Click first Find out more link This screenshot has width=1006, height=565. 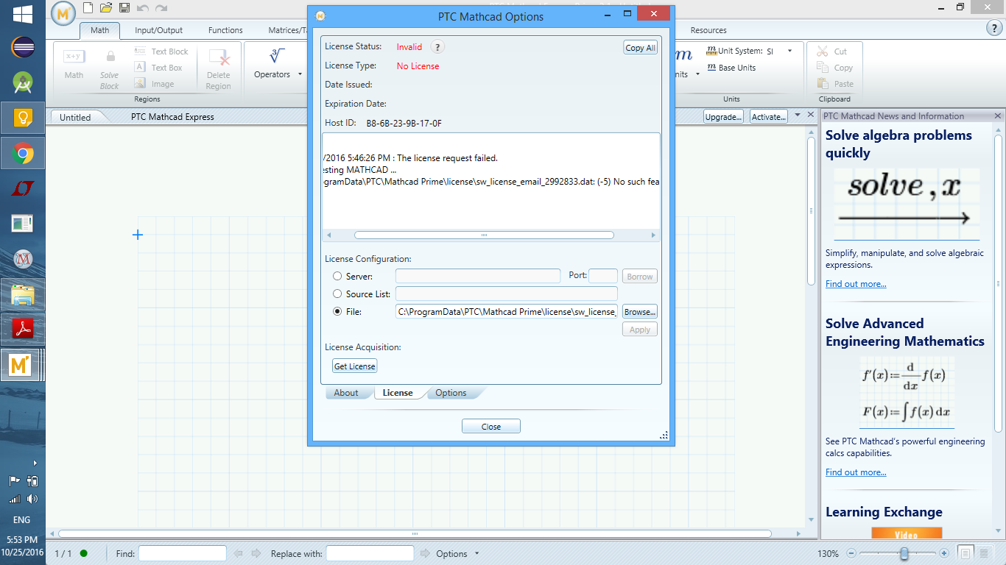[x=856, y=284]
